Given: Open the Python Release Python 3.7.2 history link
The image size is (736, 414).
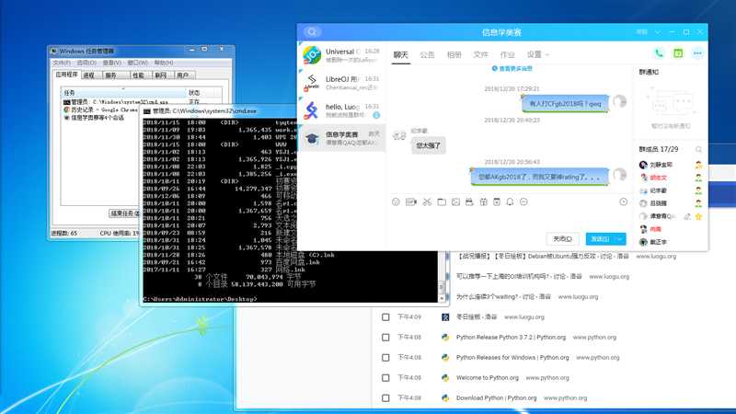Looking at the screenshot, I should [x=511, y=338].
